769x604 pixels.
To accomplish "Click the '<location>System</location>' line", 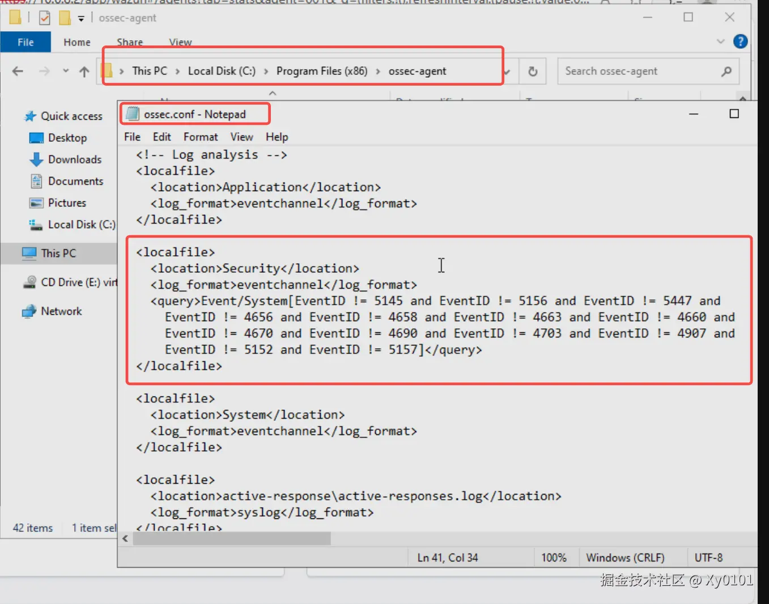I will click(x=248, y=415).
